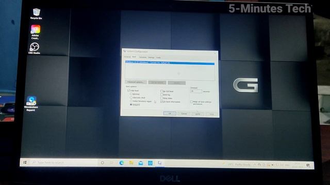Enable the Base video checkbox
Viewport: 330px width, 185px height.
tap(161, 98)
